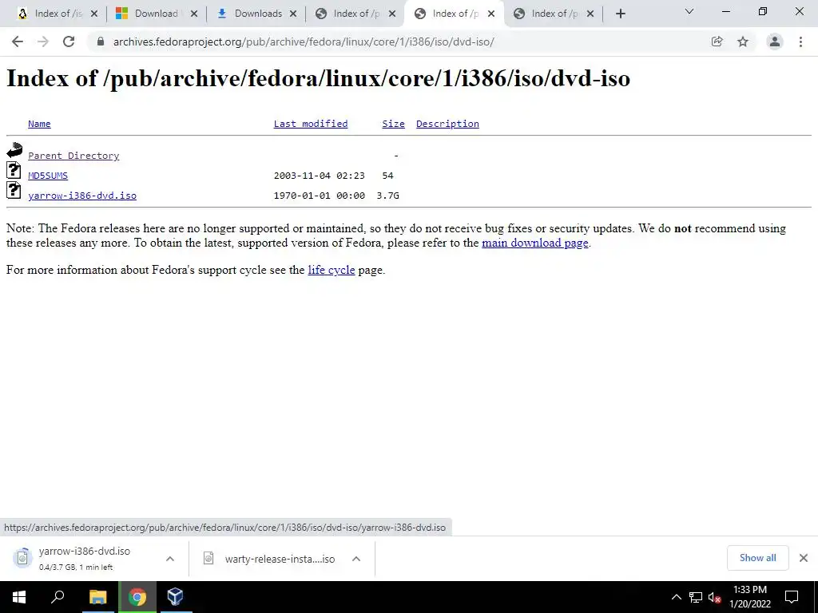Click the forward navigation arrow

43,42
